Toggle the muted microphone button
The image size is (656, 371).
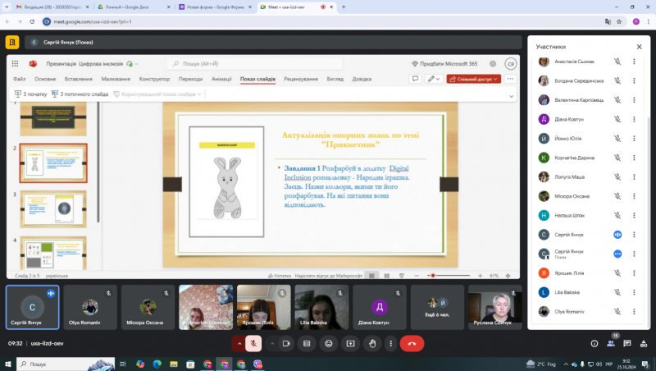pyautogui.click(x=253, y=343)
